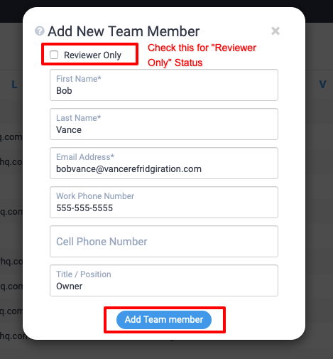Open the help question mark icon
This screenshot has height=359, width=333.
pyautogui.click(x=39, y=31)
